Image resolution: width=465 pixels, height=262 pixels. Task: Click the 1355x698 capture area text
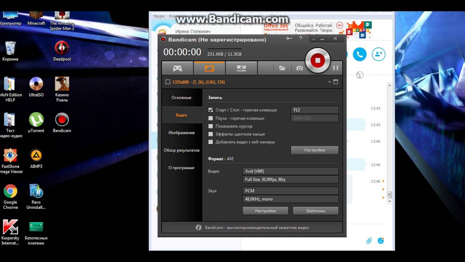click(198, 82)
